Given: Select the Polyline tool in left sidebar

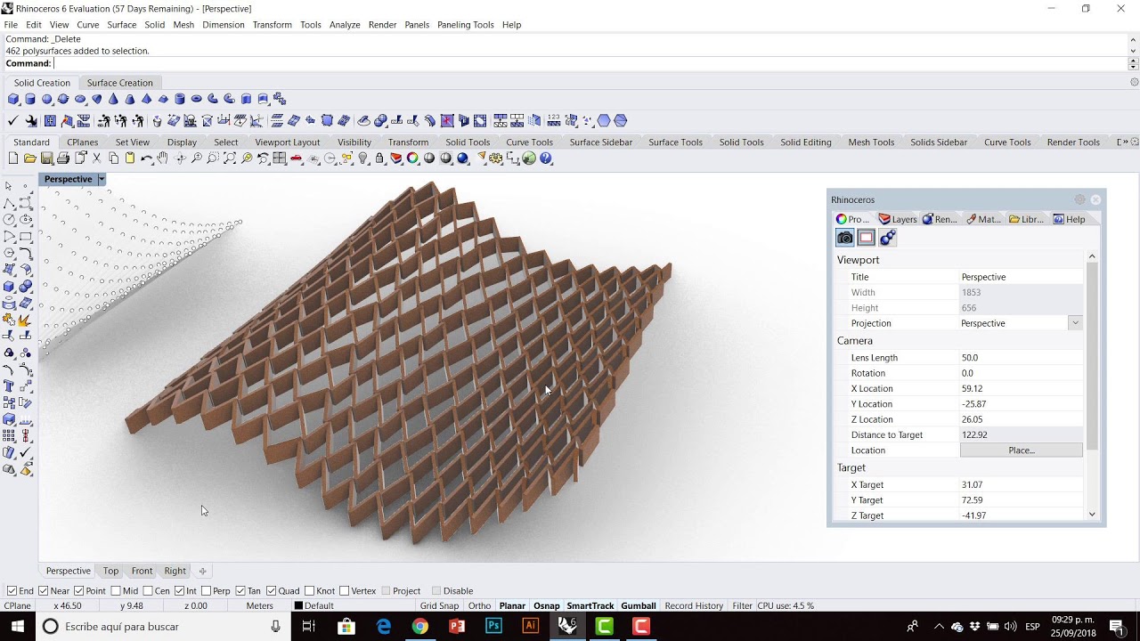Looking at the screenshot, I should pos(9,204).
